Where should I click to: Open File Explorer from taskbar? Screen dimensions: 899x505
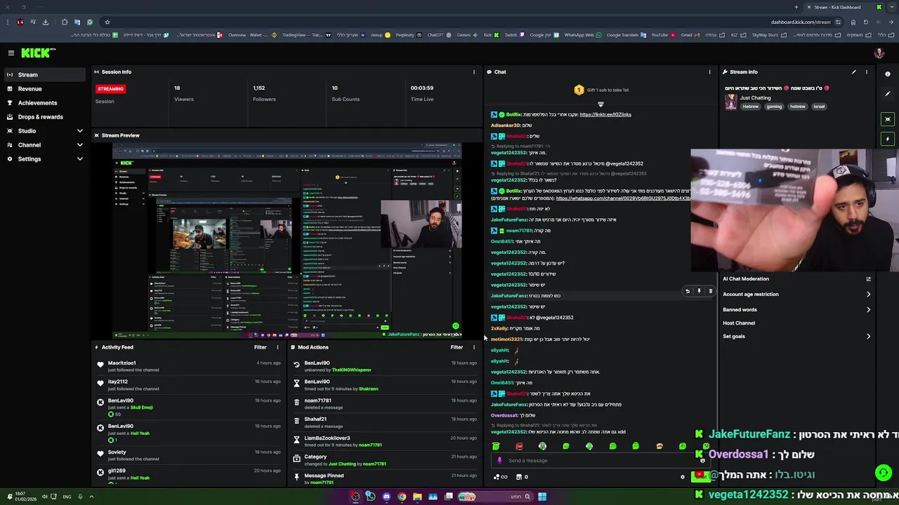pyautogui.click(x=417, y=497)
